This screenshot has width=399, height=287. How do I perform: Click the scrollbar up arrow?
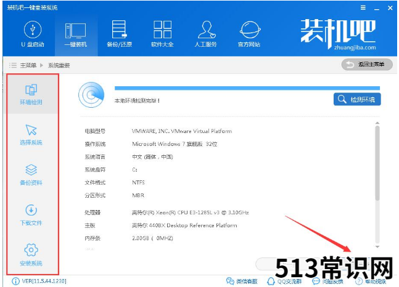377,123
